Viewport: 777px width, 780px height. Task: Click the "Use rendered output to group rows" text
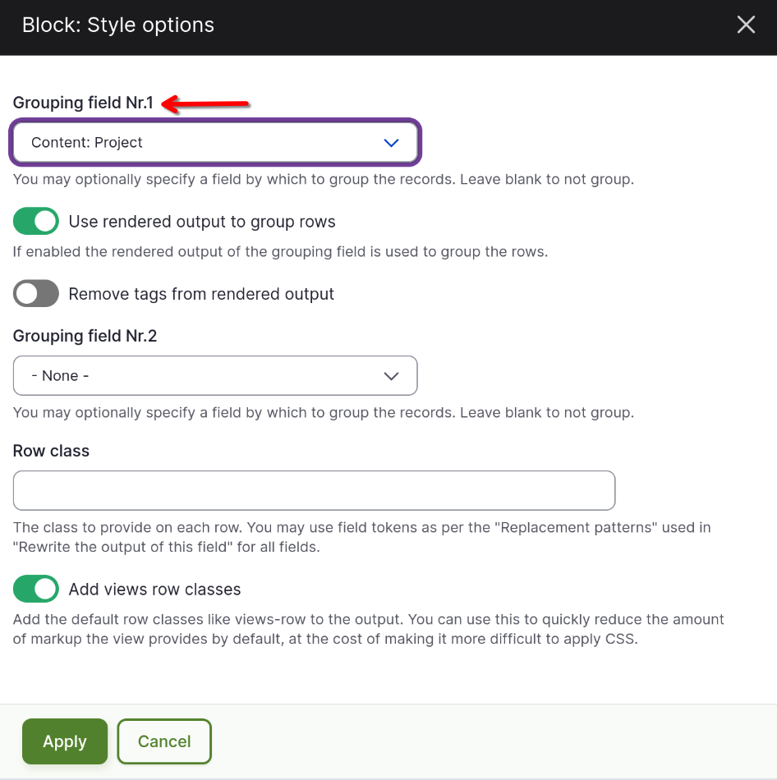pyautogui.click(x=202, y=222)
